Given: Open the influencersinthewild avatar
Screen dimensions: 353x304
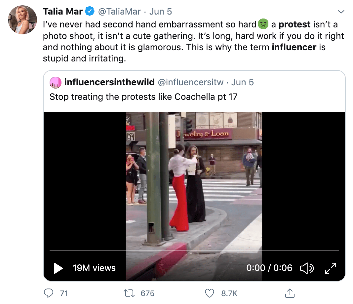Looking at the screenshot, I should (x=56, y=82).
